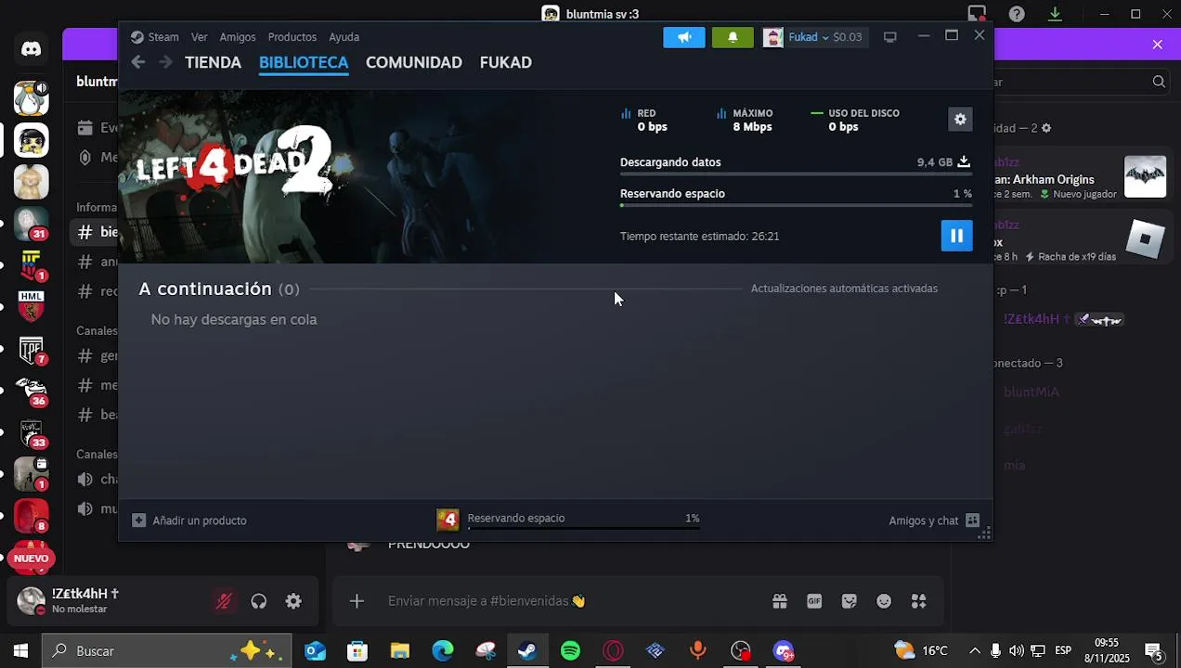Click the Windows taskbar search box
This screenshot has height=668, width=1181.
click(167, 651)
